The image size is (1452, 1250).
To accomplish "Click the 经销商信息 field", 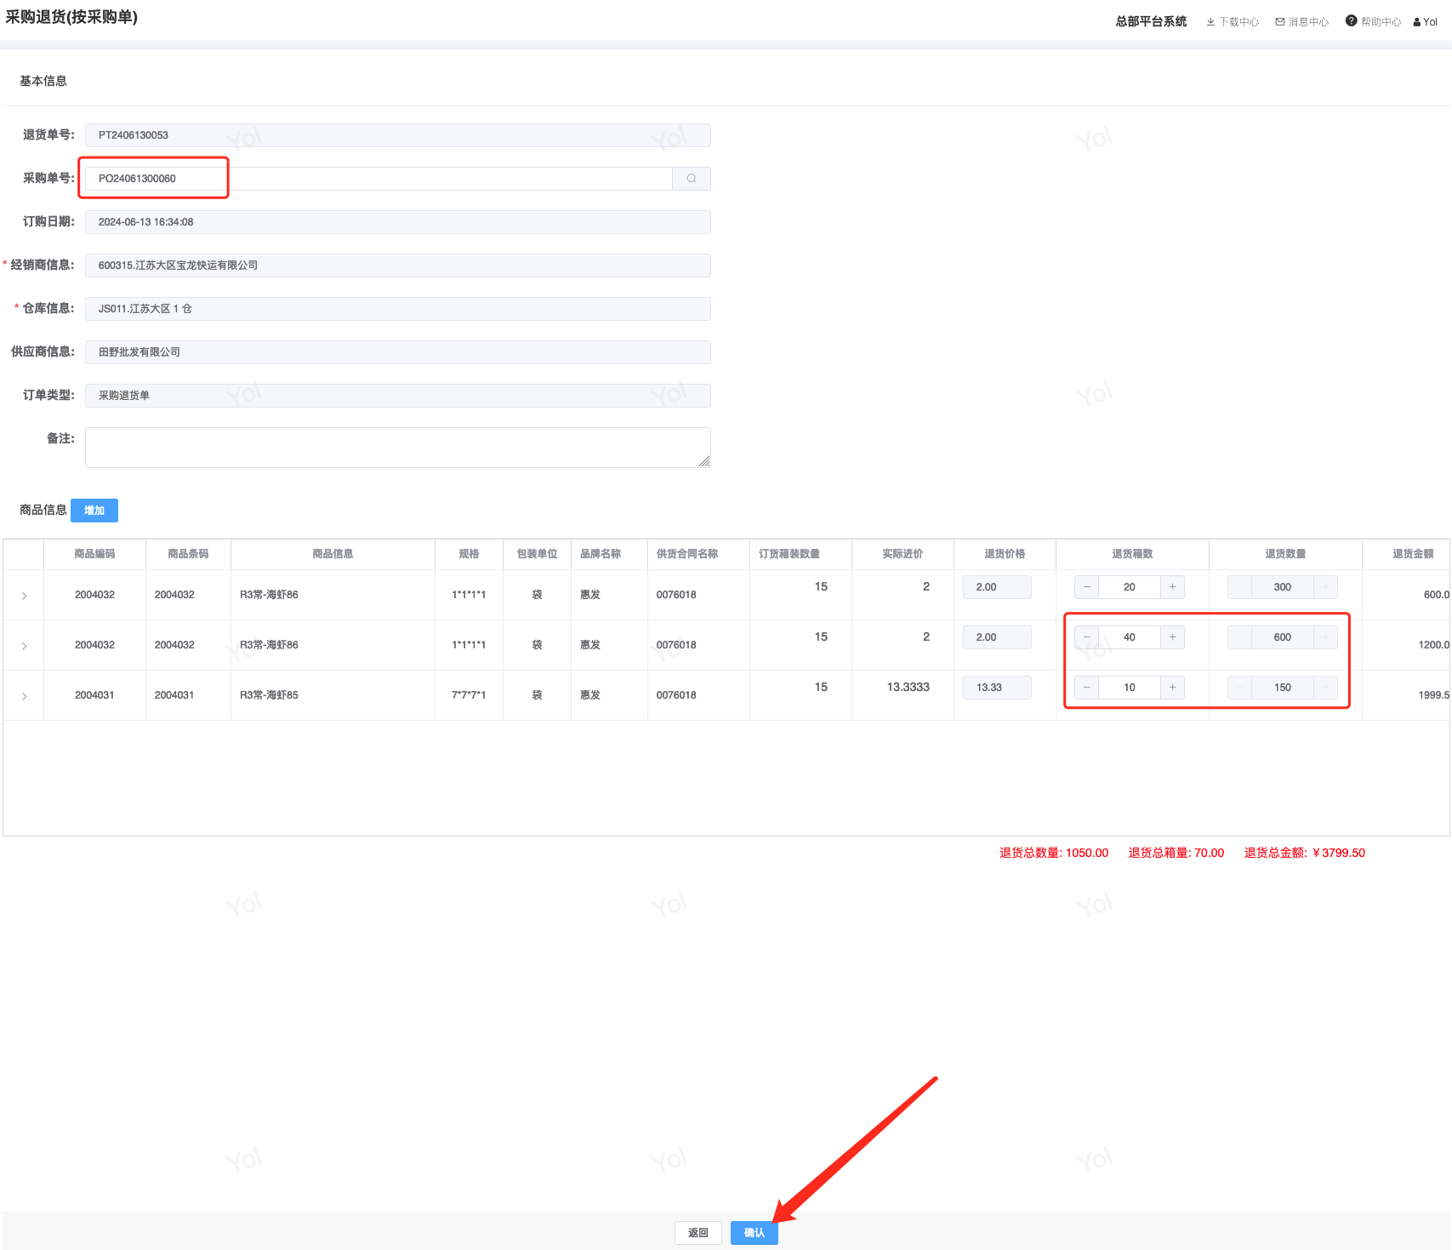I will (x=398, y=265).
